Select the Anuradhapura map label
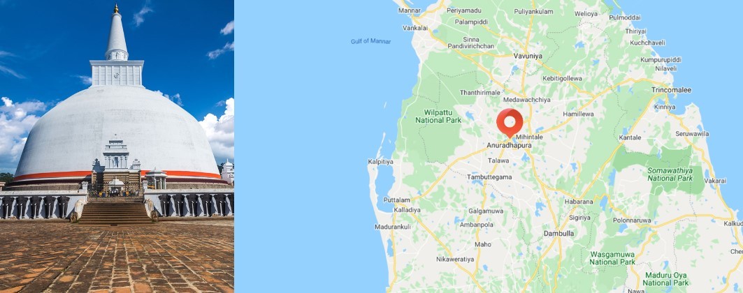Screen dimensions: 743x293 509,146
